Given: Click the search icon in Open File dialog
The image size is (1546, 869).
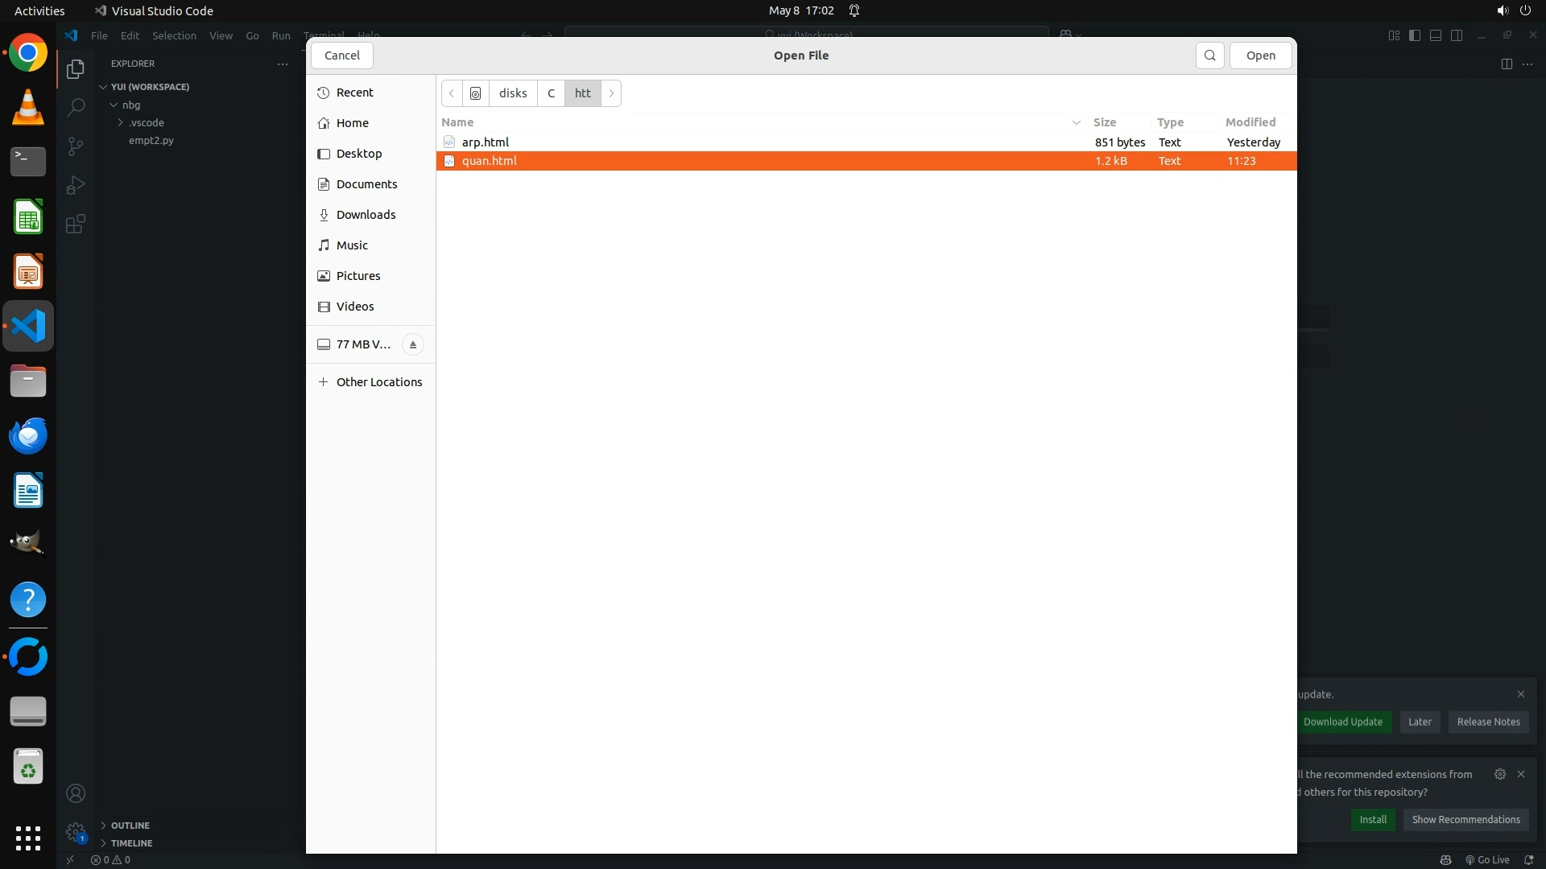Looking at the screenshot, I should pos(1209,56).
